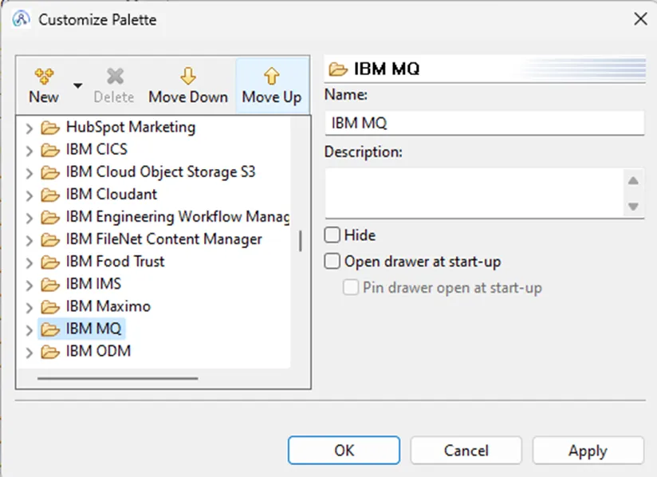Viewport: 657px width, 477px height.
Task: Select the IBM Cloudant label
Action: pos(112,194)
